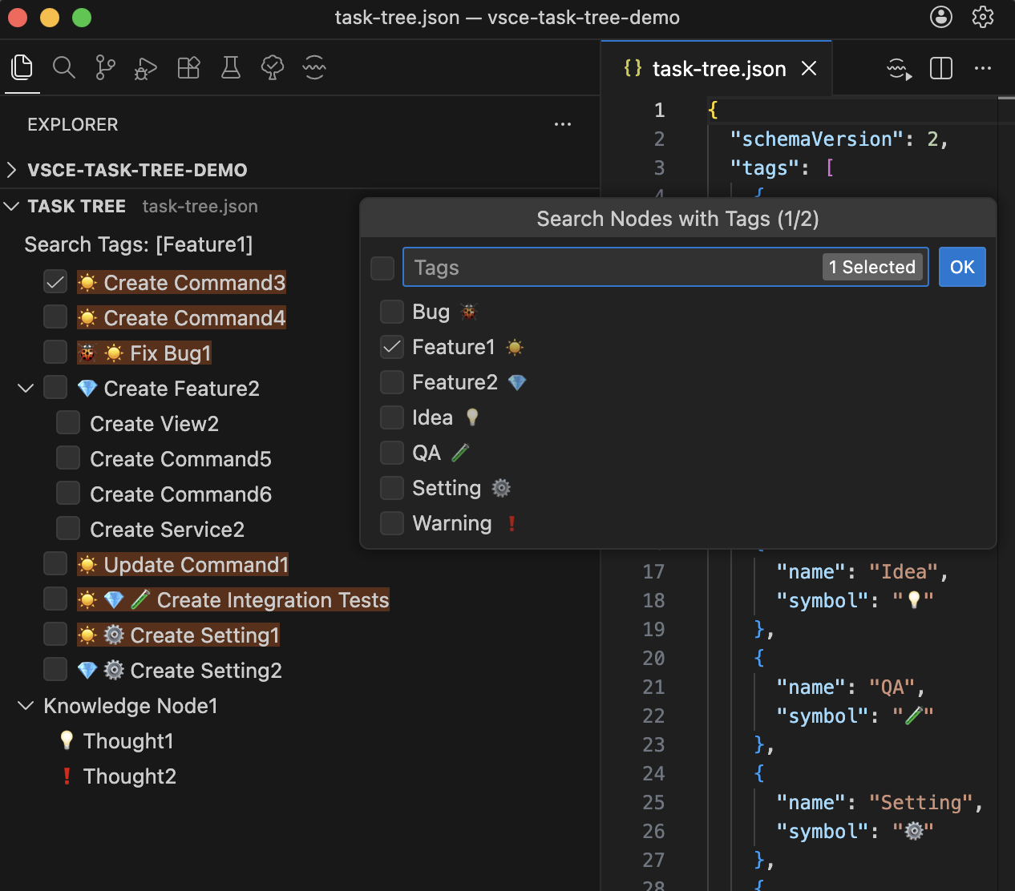Check the Bug tag checkbox
Image resolution: width=1015 pixels, height=891 pixels.
(x=392, y=312)
